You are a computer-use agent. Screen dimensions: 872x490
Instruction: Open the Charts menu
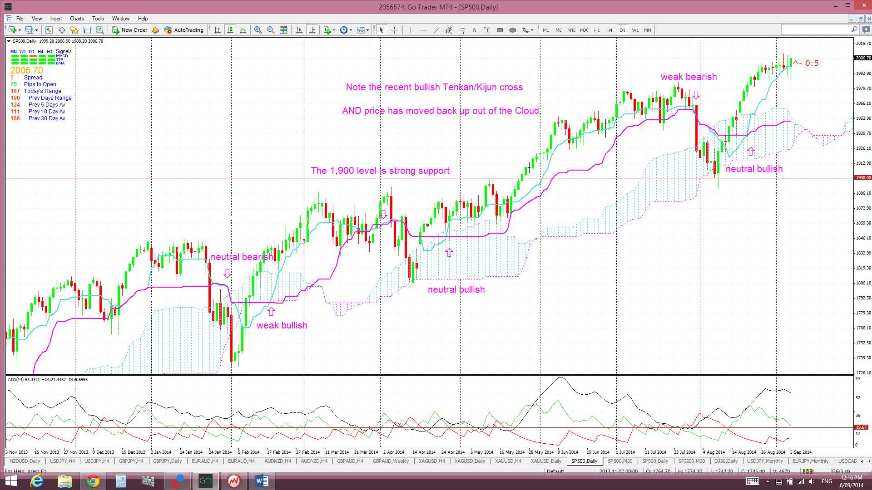pyautogui.click(x=76, y=19)
